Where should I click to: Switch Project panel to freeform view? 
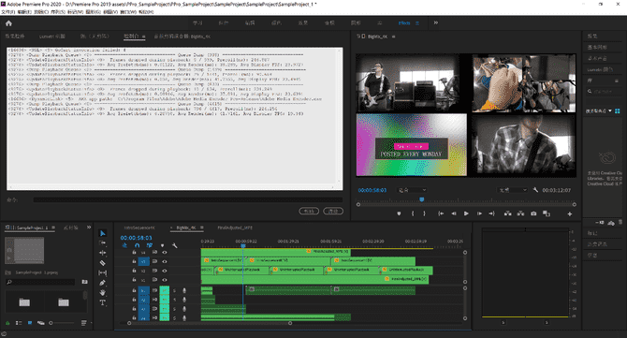(x=41, y=323)
